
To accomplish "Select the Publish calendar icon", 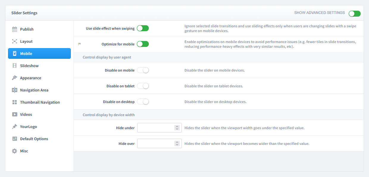I will [14, 29].
